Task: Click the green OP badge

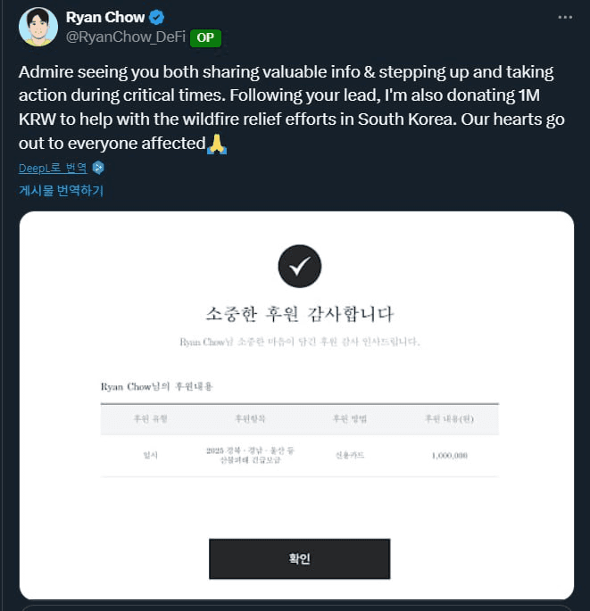Action: [x=205, y=37]
